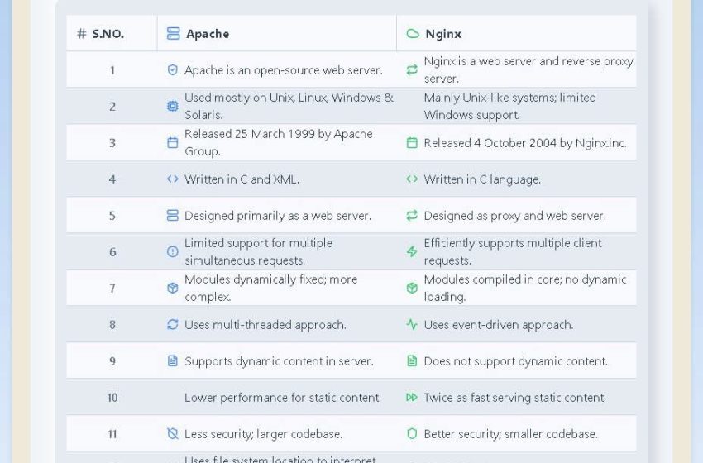Click text 'Used mostly on Unix, Linux, Windows & Solaris.'
Viewport: 703px width, 463px height.
point(289,106)
